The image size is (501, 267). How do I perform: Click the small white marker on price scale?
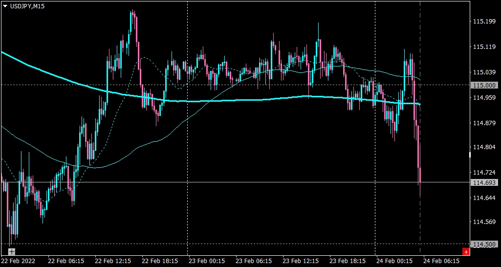coord(470,155)
